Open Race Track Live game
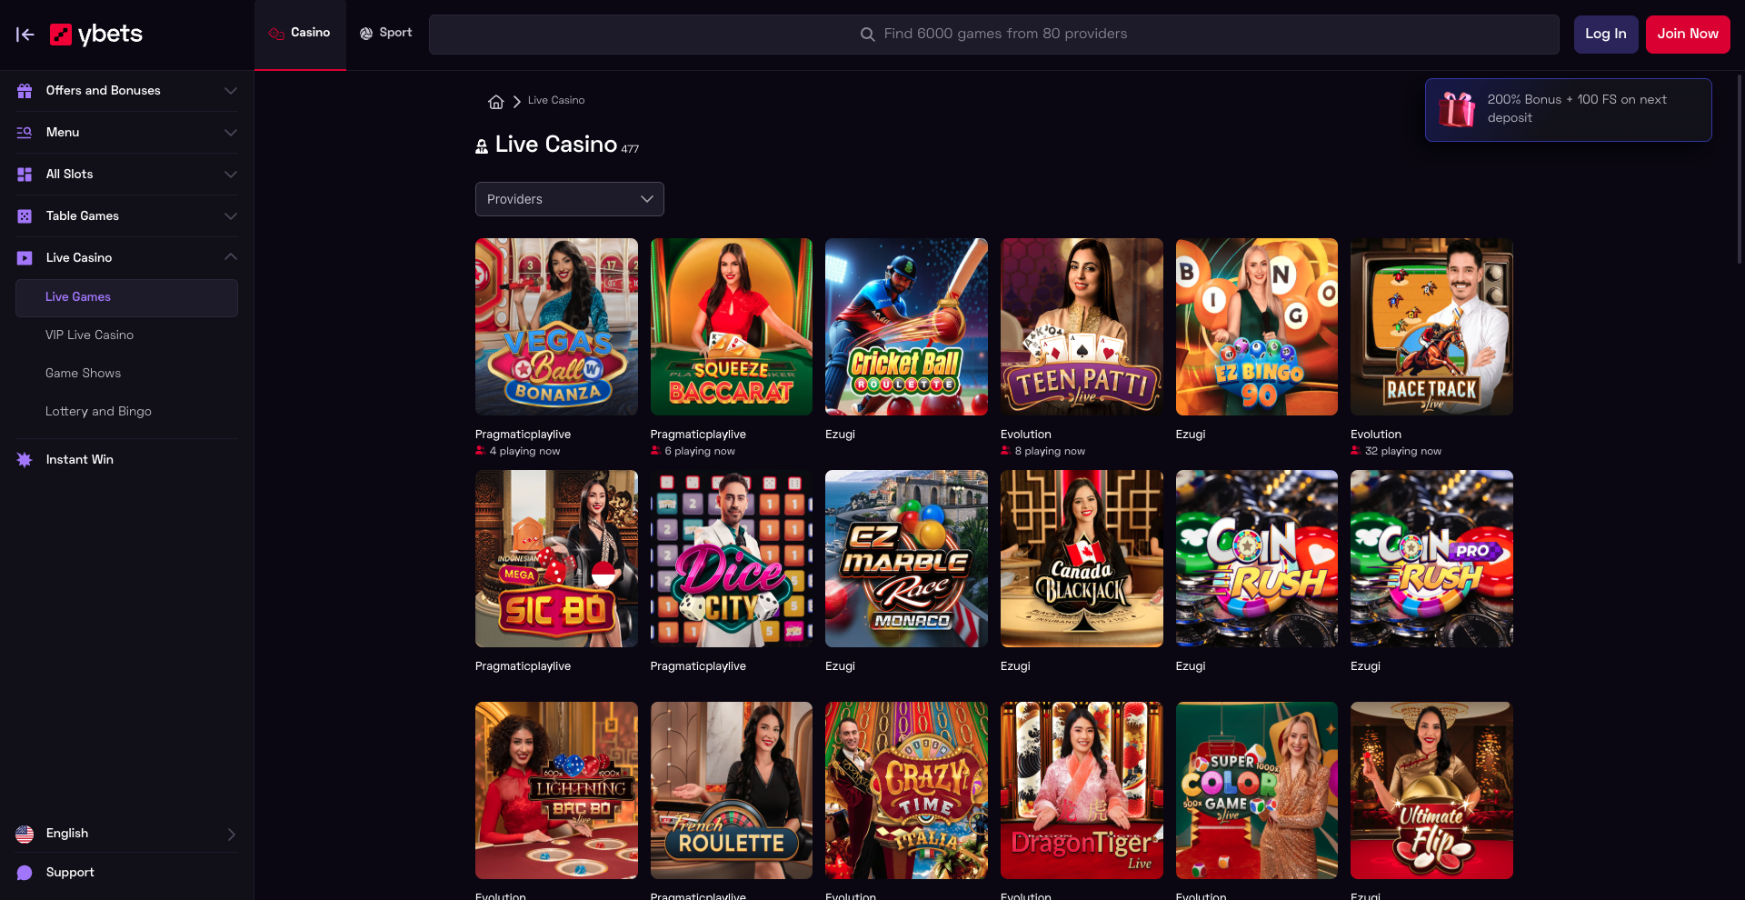The image size is (1745, 900). coord(1431,327)
